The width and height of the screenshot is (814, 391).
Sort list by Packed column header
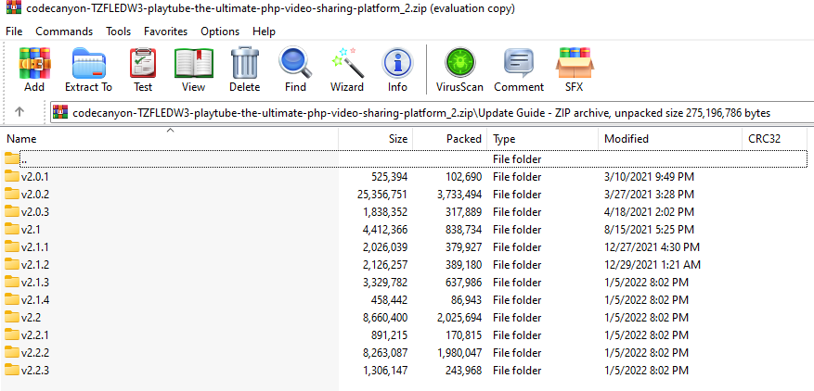tap(464, 139)
